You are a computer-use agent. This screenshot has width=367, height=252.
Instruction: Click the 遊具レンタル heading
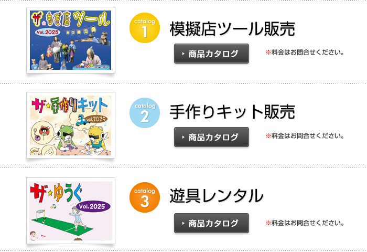click(216, 195)
